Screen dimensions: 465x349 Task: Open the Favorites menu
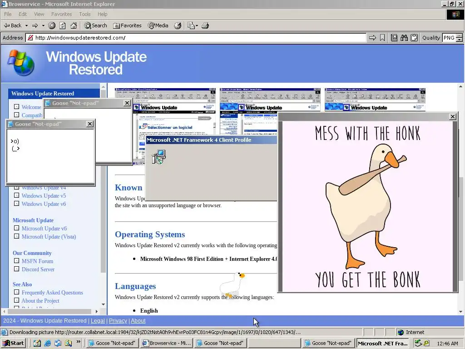click(61, 14)
